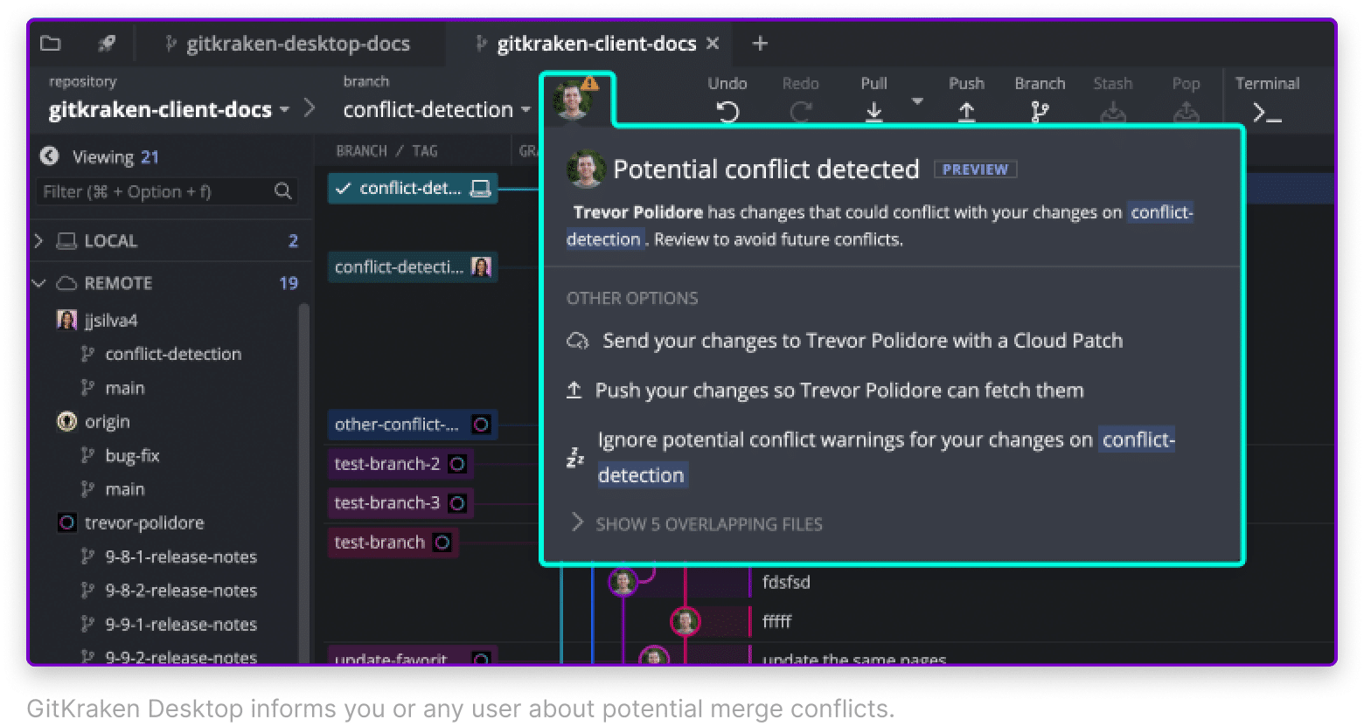Click the Pull icon
This screenshot has height=726, width=1364.
coord(873,112)
